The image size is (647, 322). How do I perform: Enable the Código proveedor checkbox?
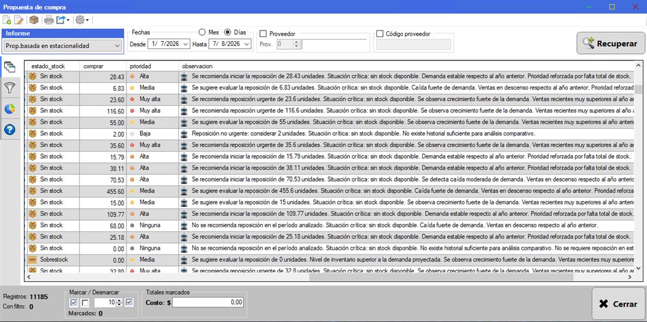tap(380, 34)
